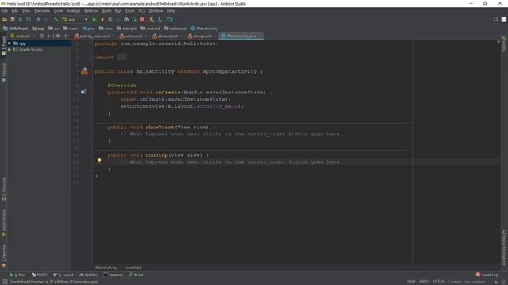Click countUp() in bottom editor breadcrumb
Image resolution: width=508 pixels, height=285 pixels.
point(133,268)
